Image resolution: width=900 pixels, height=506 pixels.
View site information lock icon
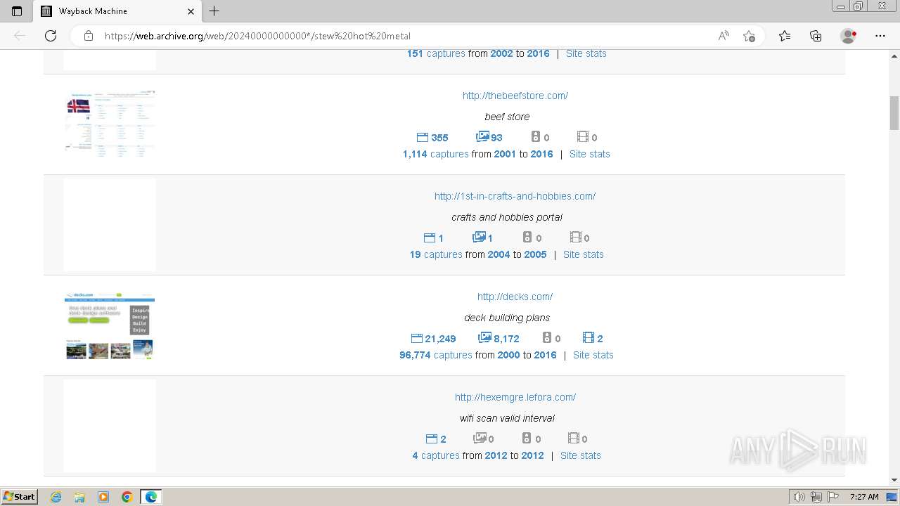tap(89, 36)
